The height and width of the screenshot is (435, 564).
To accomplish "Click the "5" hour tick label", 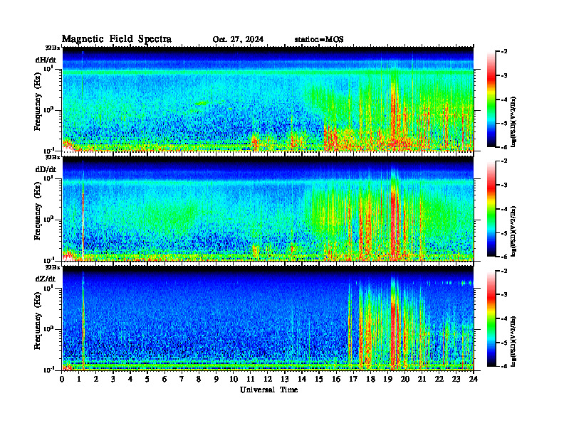I will pyautogui.click(x=147, y=379).
